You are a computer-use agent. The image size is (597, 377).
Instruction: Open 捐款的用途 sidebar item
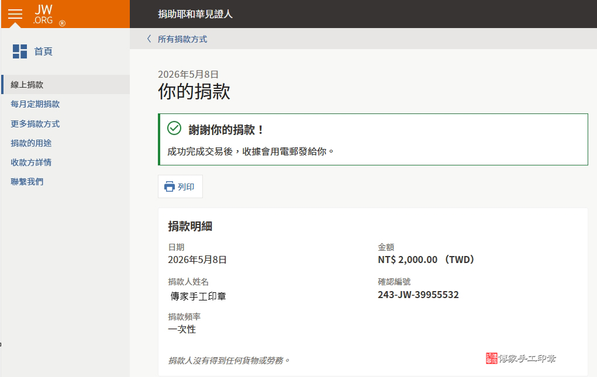point(31,143)
